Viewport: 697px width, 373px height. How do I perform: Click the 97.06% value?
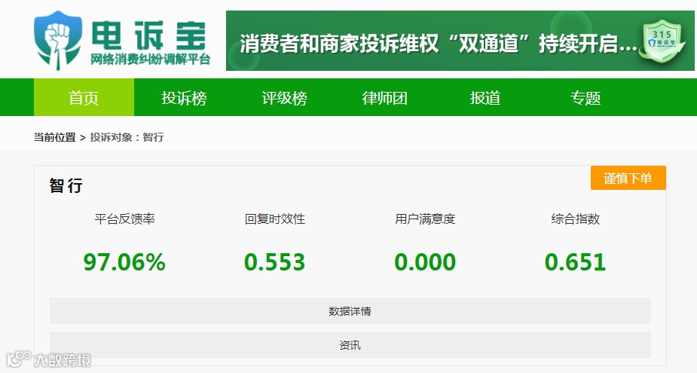click(124, 262)
